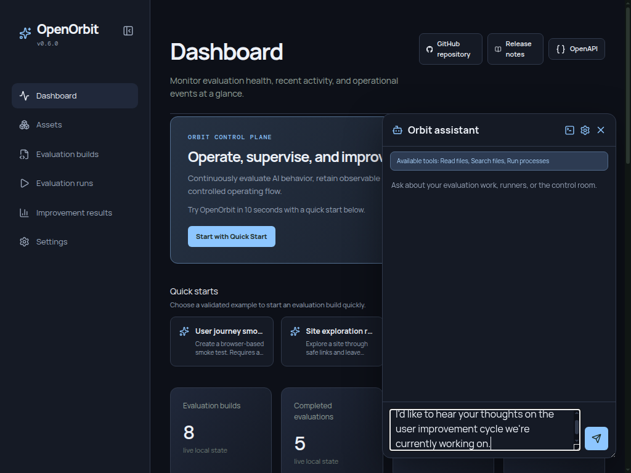
Task: Open the assistant terminal panel icon
Action: (569, 130)
